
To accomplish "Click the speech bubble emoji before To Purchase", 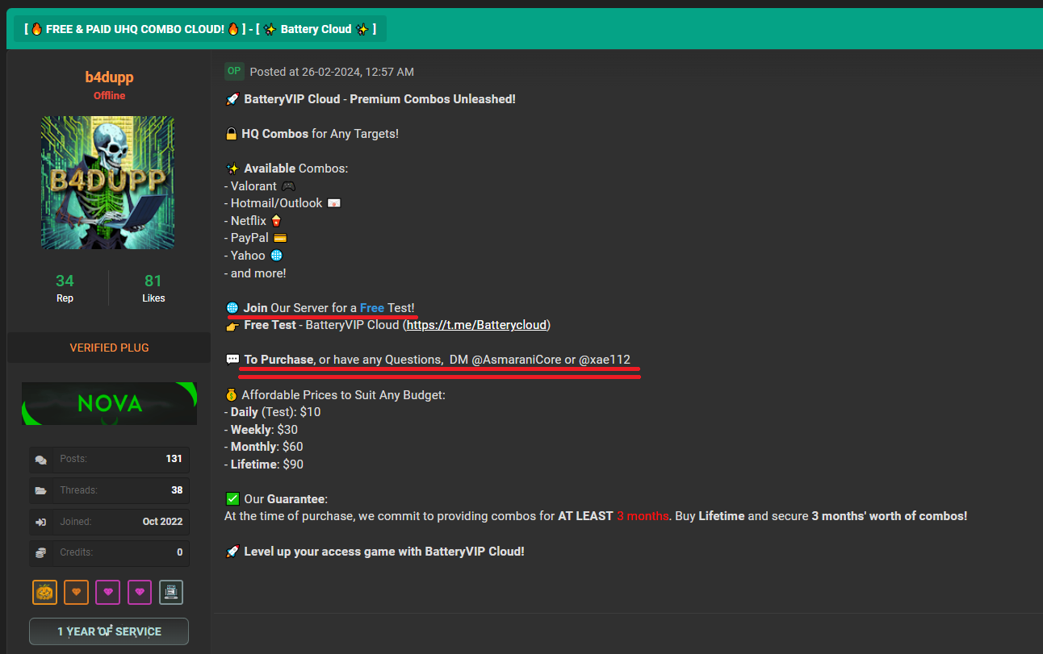I will click(232, 360).
